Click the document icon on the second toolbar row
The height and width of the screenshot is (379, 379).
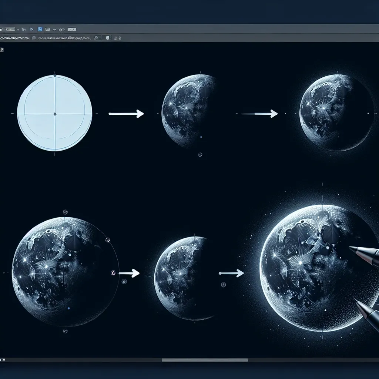pos(34,37)
